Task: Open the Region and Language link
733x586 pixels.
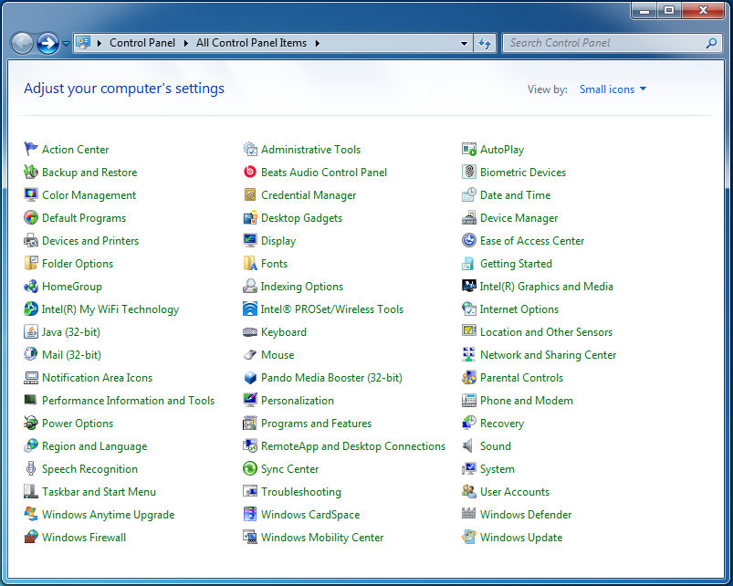Action: pyautogui.click(x=94, y=446)
